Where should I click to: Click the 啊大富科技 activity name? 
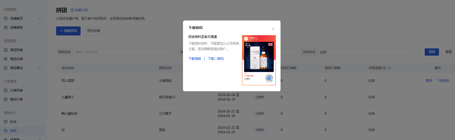(x=69, y=114)
